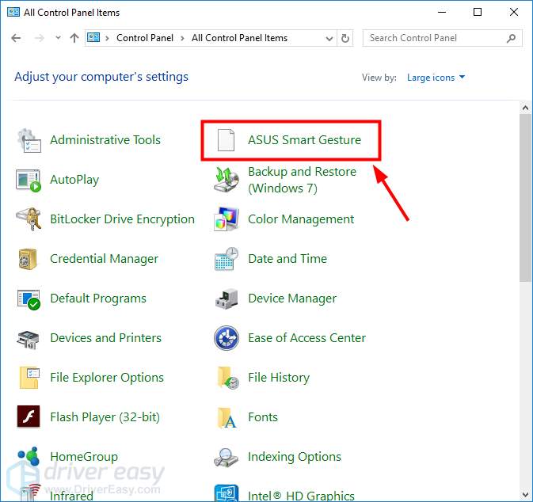Open the Devices and Printers link
Viewport: 533px width, 502px height.
pyautogui.click(x=105, y=338)
